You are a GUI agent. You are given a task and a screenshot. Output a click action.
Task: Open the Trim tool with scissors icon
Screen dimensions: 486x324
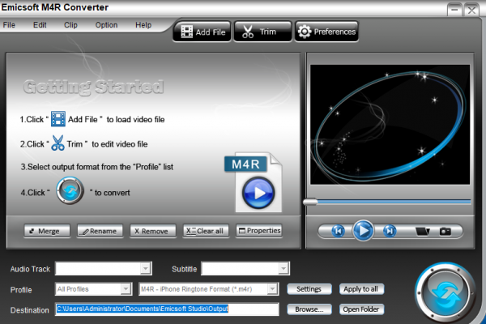pyautogui.click(x=262, y=32)
